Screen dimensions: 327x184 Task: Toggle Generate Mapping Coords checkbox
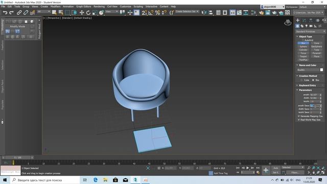pyautogui.click(x=299, y=116)
